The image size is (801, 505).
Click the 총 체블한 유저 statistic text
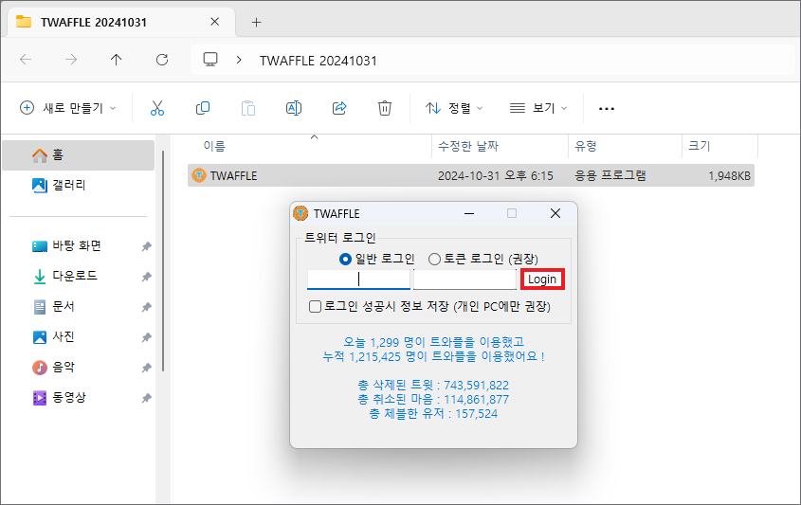tap(433, 414)
